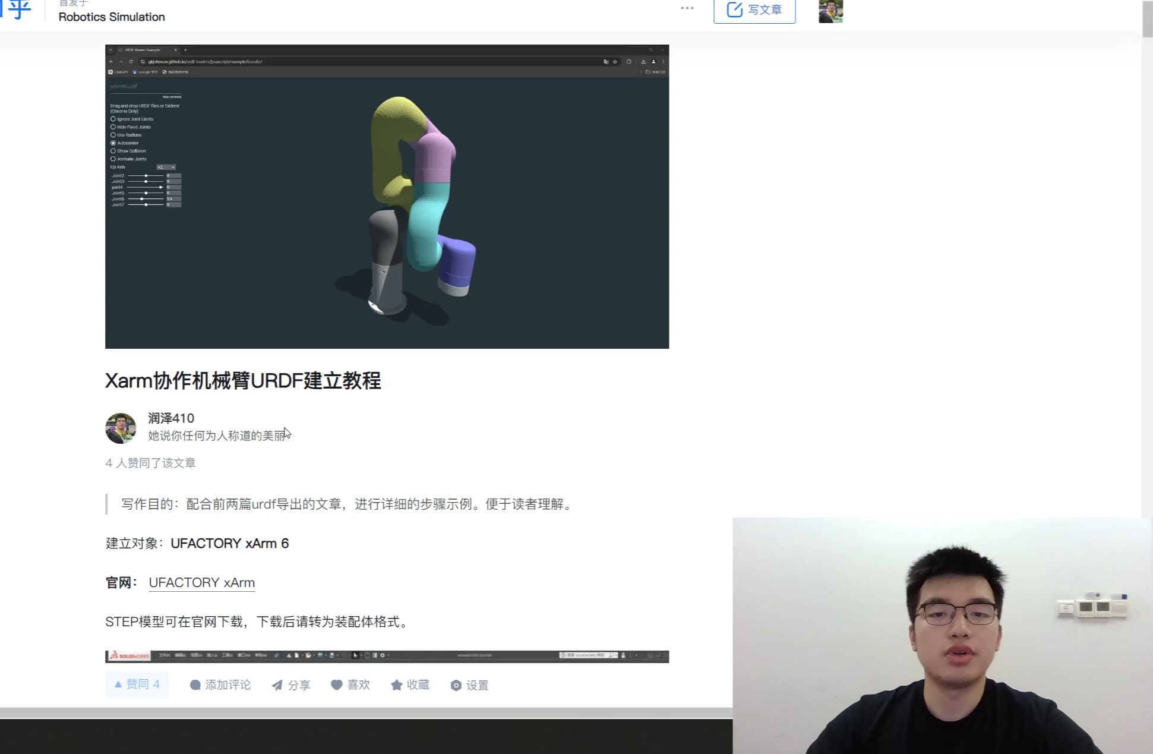
Task: Share the article via 分享
Action: (x=277, y=685)
